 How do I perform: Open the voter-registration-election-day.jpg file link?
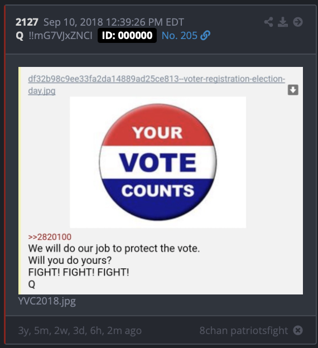(x=156, y=85)
